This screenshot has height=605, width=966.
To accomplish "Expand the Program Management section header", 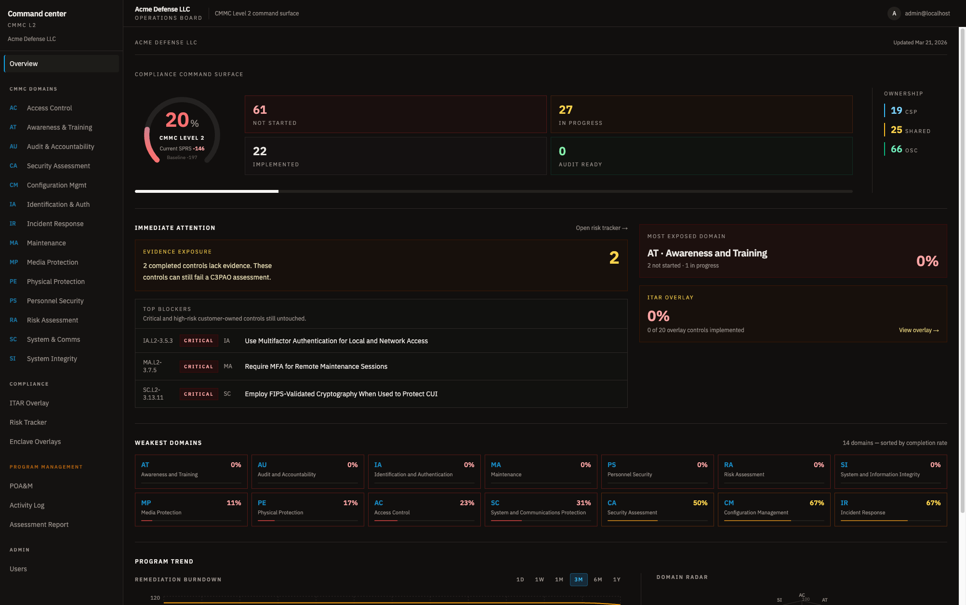I will (46, 467).
